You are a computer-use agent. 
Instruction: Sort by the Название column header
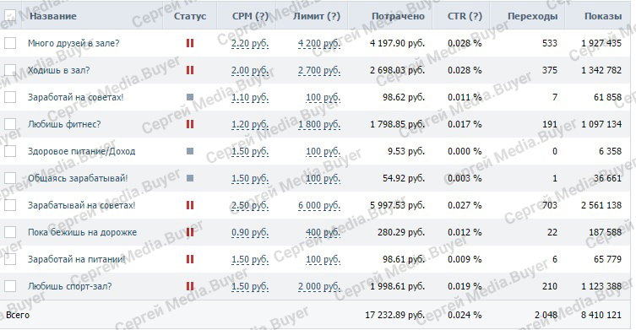click(x=53, y=16)
